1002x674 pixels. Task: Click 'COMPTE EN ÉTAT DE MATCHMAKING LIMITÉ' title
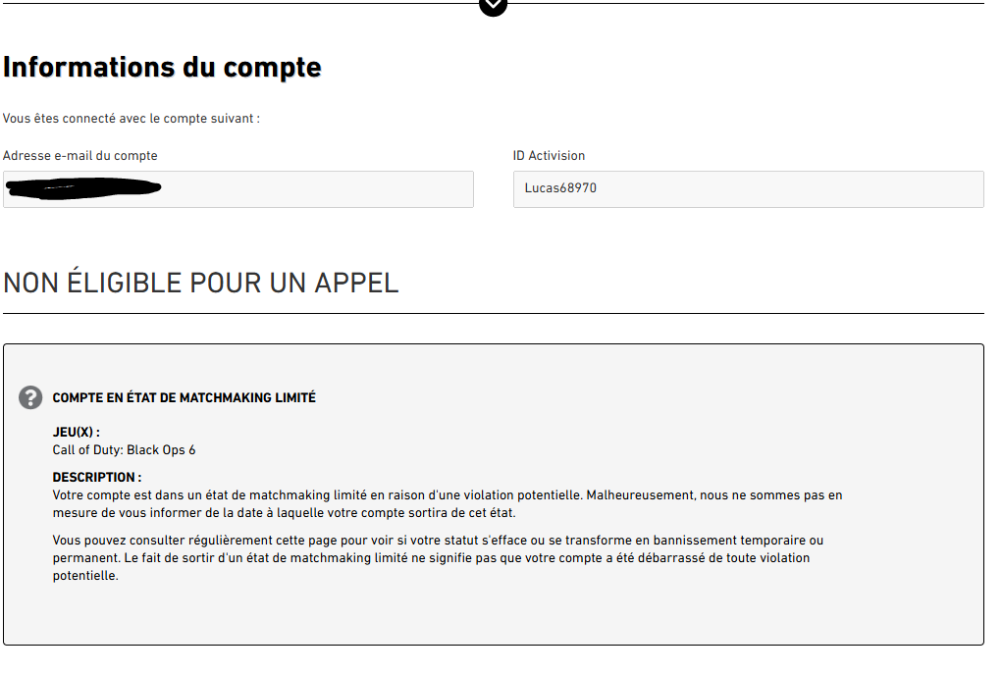click(x=185, y=397)
